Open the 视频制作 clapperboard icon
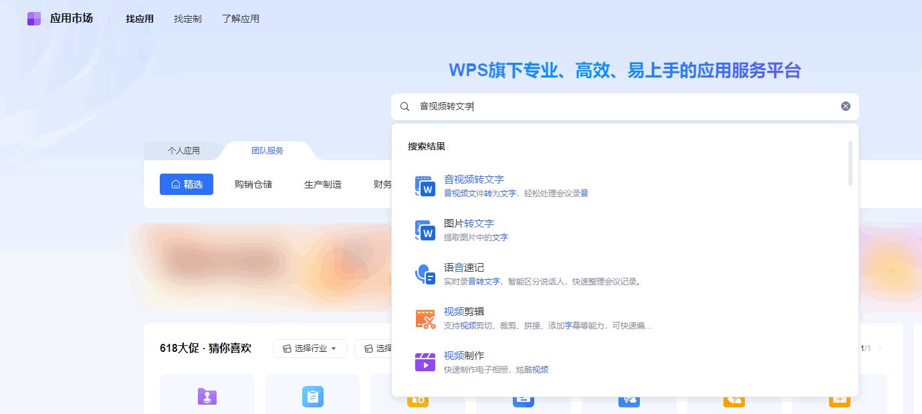 pos(425,362)
